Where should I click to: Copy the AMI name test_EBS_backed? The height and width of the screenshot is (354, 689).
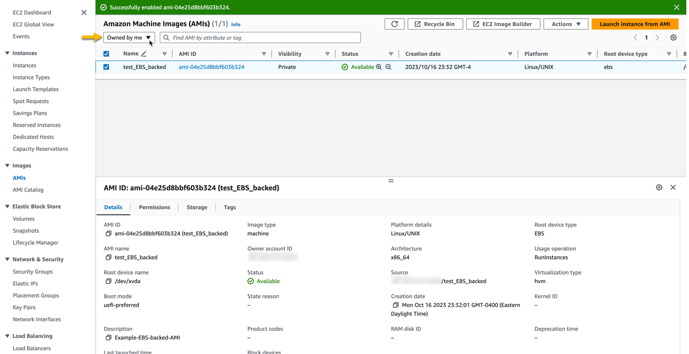pos(109,257)
